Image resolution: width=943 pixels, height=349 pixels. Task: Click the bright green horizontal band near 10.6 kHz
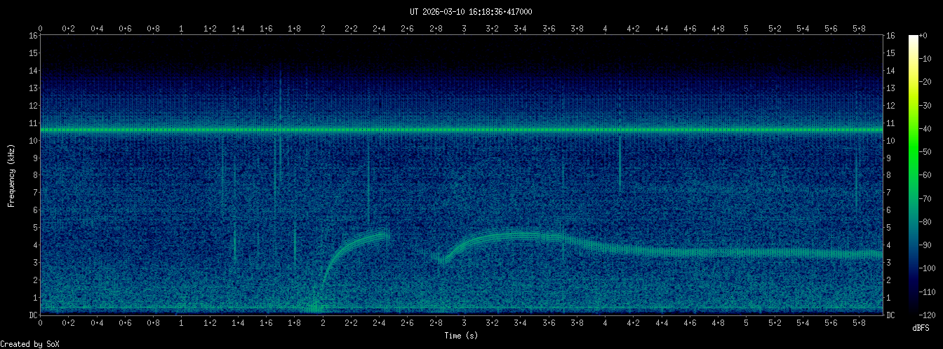coord(462,130)
